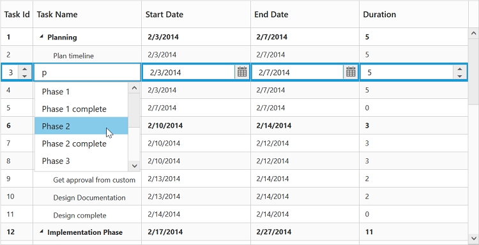Image resolution: width=479 pixels, height=245 pixels.
Task: Decrease the Duration value with down arrow
Action: [x=459, y=76]
